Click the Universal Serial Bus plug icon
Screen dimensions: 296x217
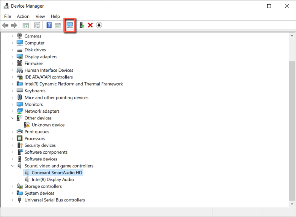click(19, 200)
